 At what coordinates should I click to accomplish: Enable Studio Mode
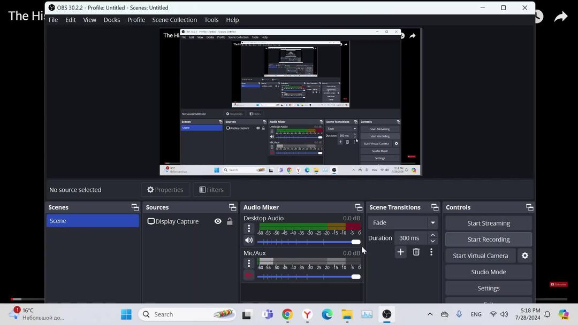pos(489,272)
